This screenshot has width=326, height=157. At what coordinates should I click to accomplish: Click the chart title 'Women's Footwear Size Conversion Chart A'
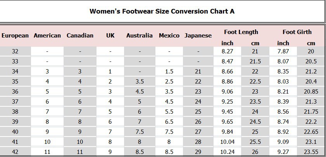click(x=162, y=11)
